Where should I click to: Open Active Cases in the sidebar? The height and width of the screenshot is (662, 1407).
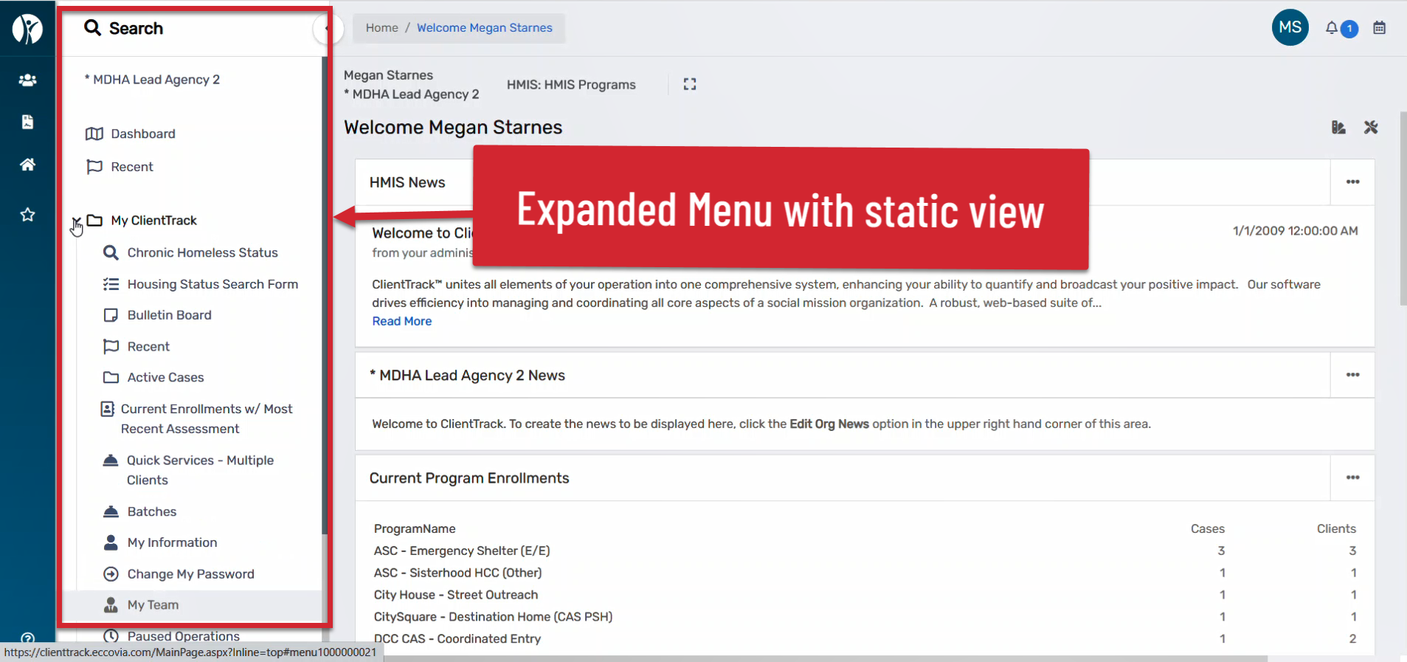point(165,377)
